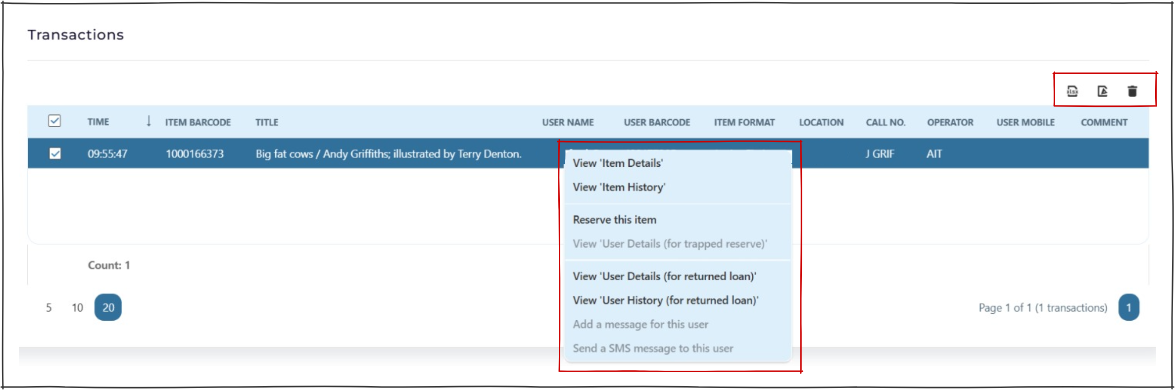This screenshot has width=1175, height=390.
Task: Click the export to XLSX icon
Action: (1072, 91)
